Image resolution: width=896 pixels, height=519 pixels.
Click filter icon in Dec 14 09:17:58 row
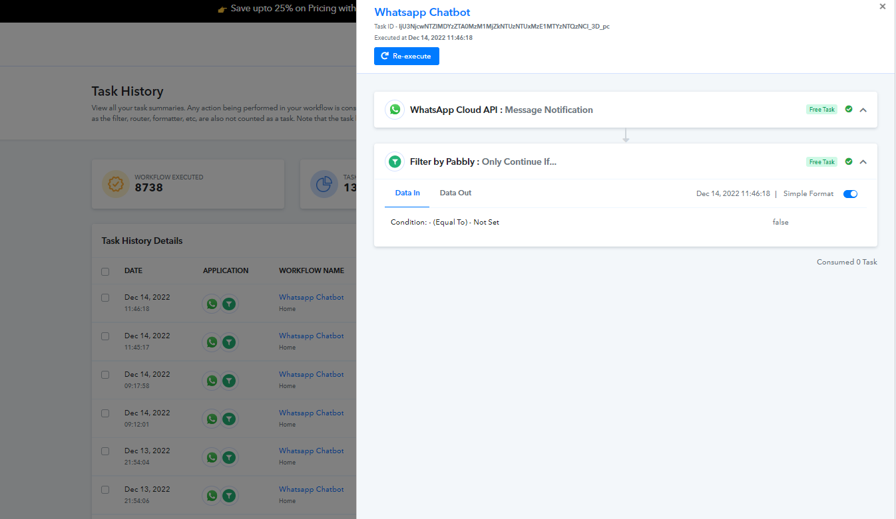[x=229, y=381]
